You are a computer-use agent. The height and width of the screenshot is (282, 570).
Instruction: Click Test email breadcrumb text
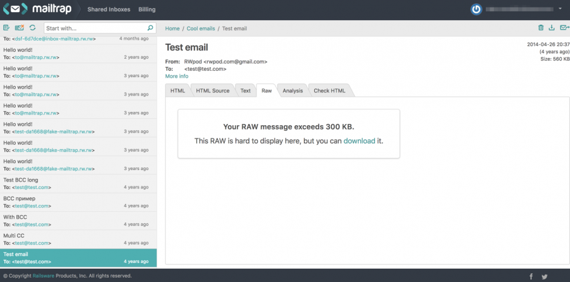[x=234, y=28]
